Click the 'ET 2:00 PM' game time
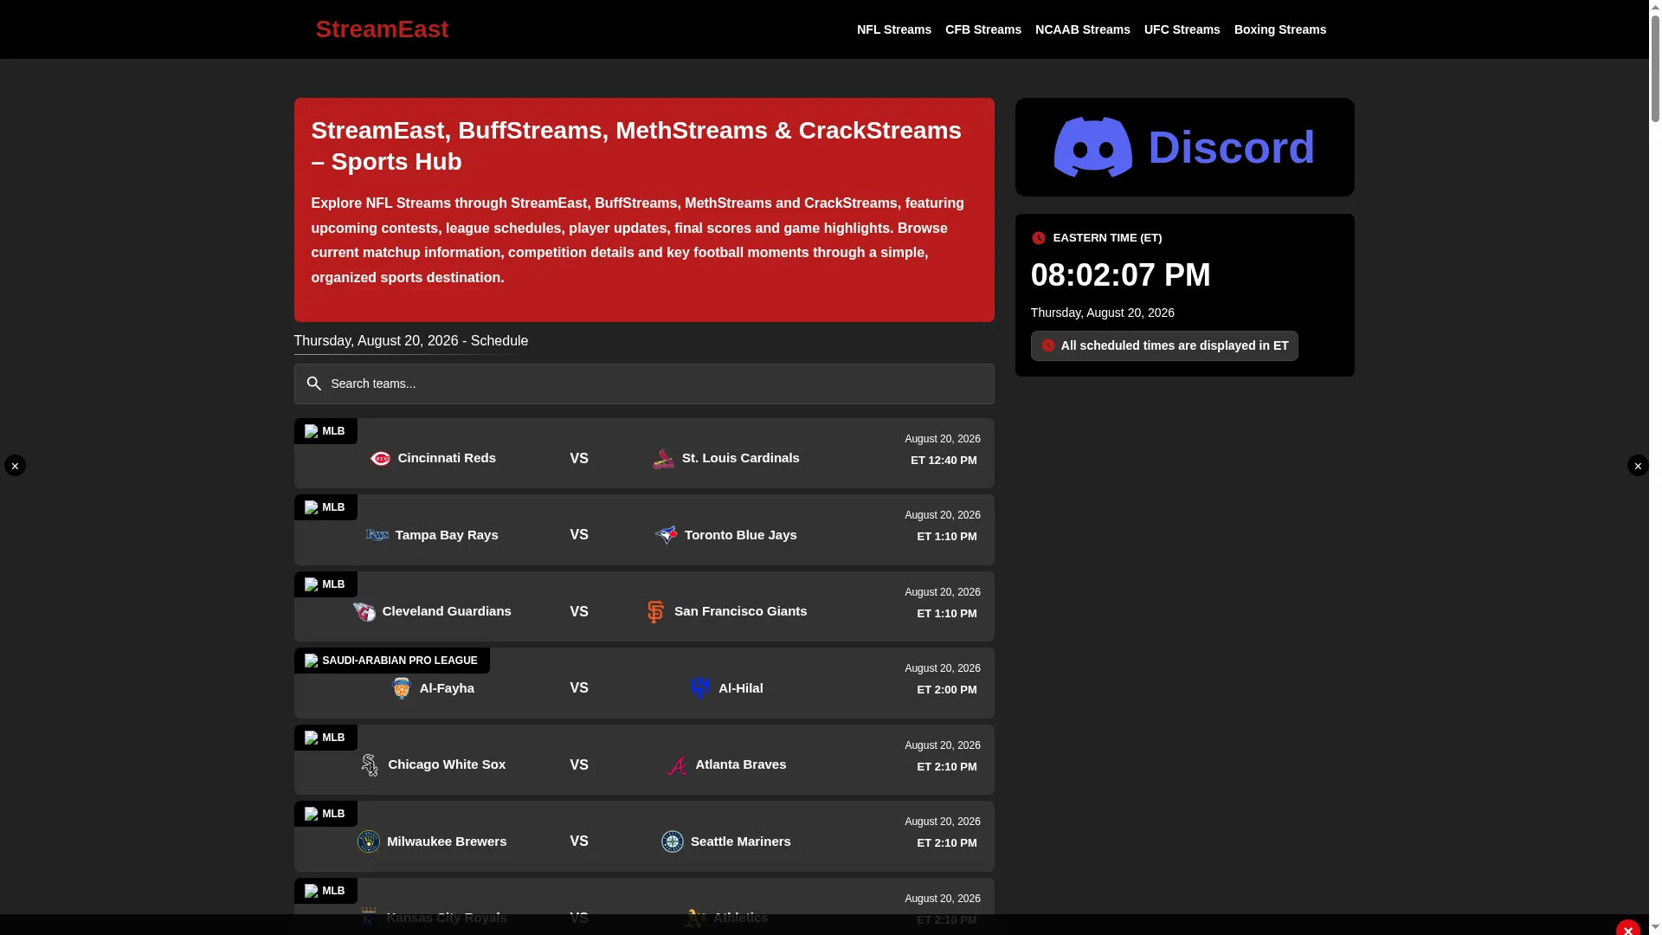This screenshot has height=935, width=1662. coord(946,690)
